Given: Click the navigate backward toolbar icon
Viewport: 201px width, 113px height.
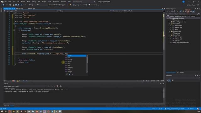Looking at the screenshot, I should tap(3, 5).
